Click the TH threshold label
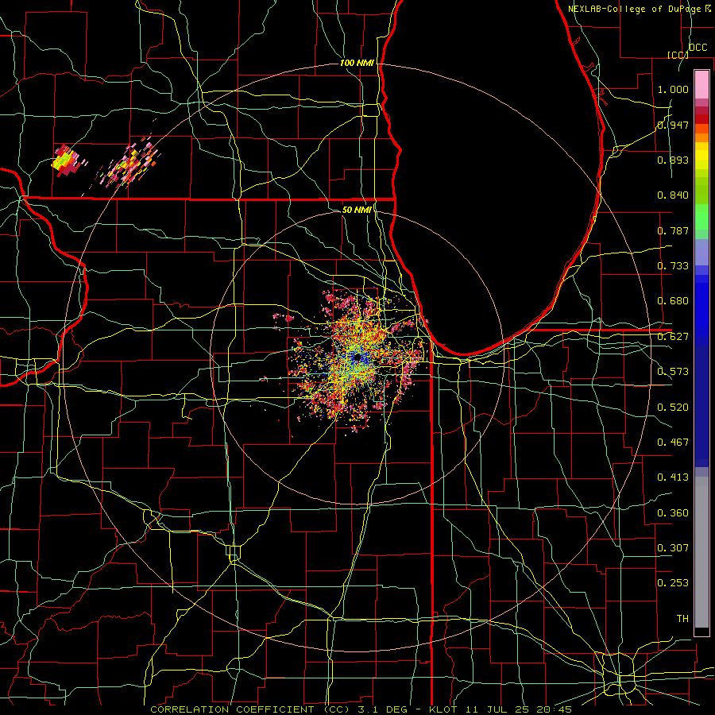 (682, 619)
